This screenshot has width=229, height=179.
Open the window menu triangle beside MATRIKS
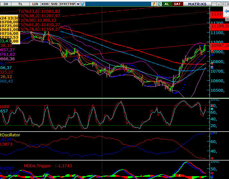[x=214, y=4]
